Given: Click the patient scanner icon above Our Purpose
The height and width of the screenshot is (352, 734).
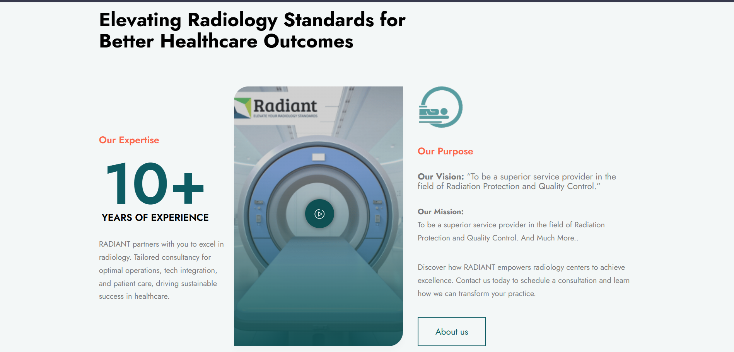Looking at the screenshot, I should tap(440, 107).
